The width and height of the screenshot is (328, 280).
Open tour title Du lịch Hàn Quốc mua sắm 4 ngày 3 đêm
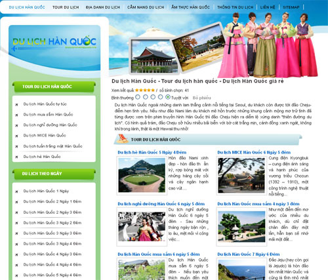258,204
